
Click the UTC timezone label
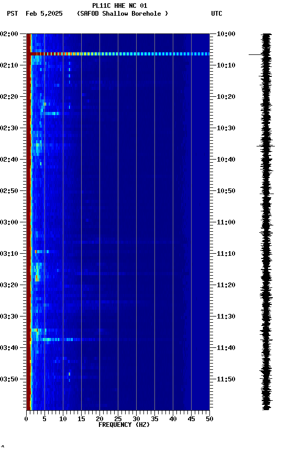click(x=217, y=14)
